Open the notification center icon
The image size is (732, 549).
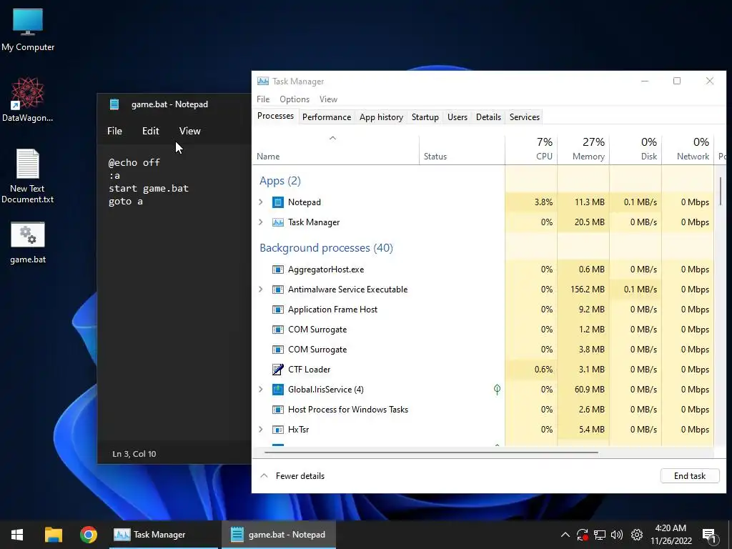pos(709,536)
